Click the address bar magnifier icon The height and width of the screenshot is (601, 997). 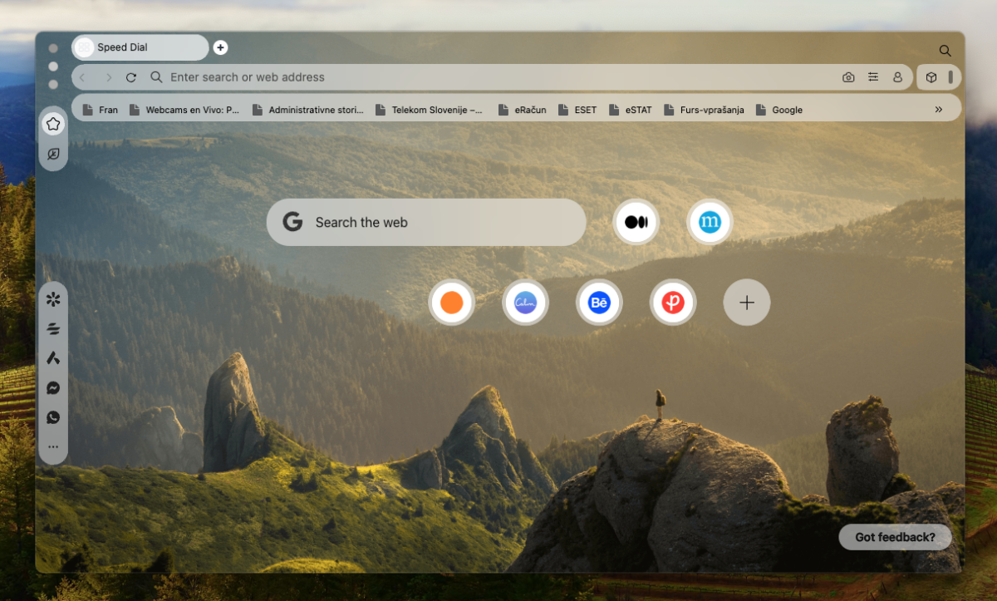click(156, 77)
